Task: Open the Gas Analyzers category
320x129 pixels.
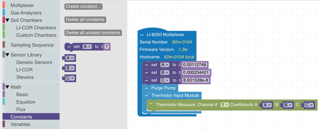Action: [x=26, y=13]
